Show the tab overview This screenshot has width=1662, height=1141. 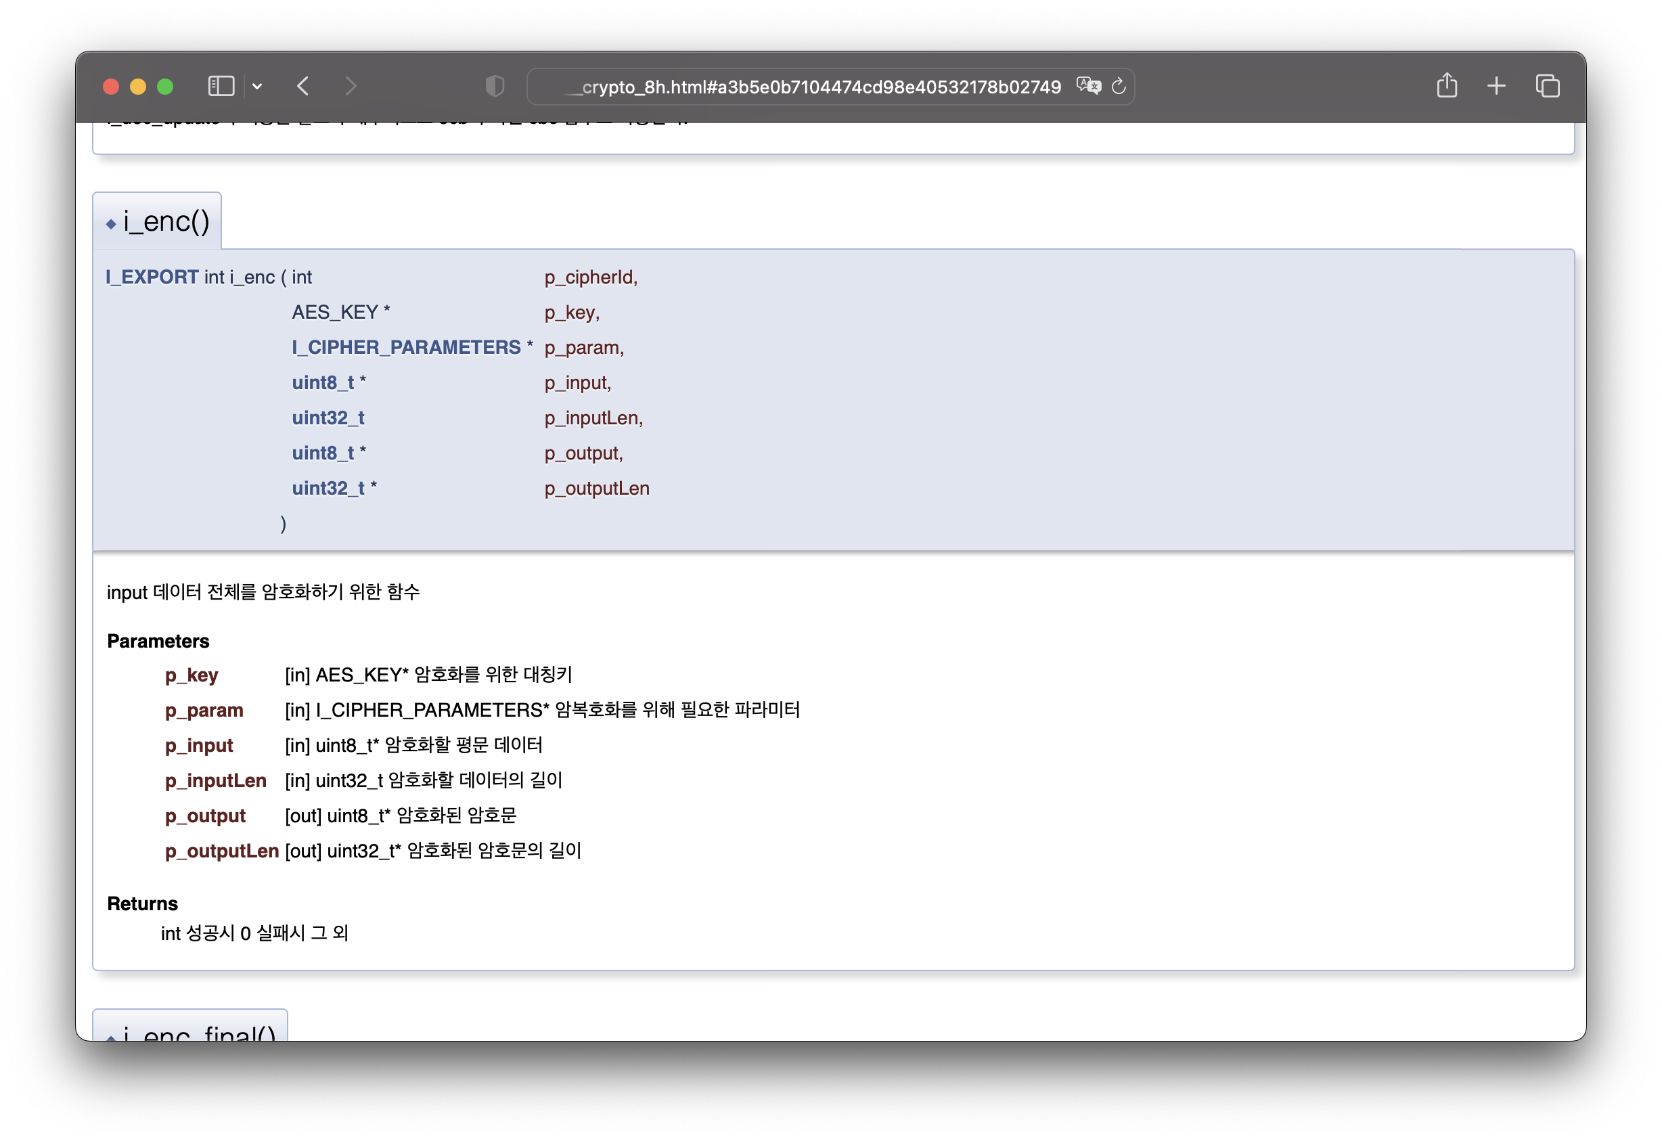point(1548,87)
